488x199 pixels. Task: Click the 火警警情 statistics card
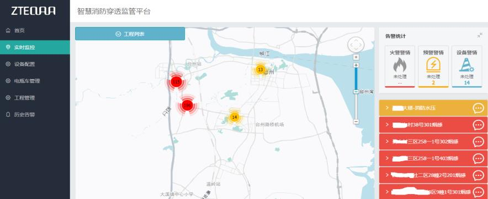(x=400, y=67)
